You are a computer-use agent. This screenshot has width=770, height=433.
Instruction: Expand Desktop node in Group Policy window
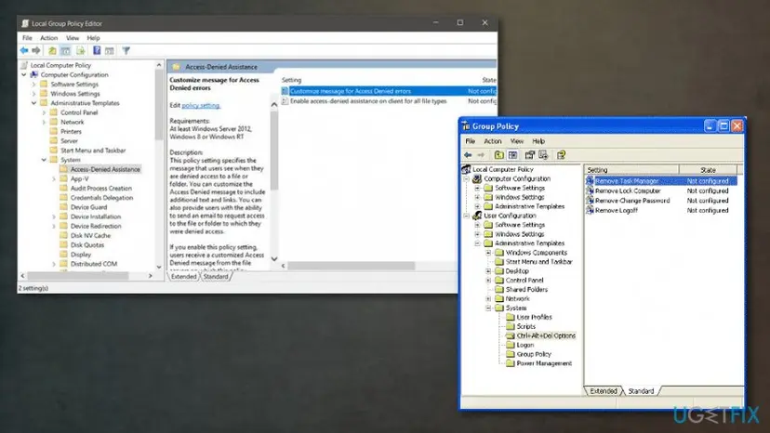(488, 271)
